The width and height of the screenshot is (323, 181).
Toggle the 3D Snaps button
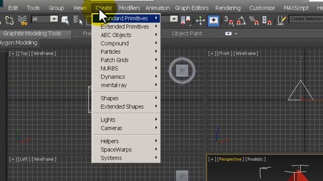[229, 21]
